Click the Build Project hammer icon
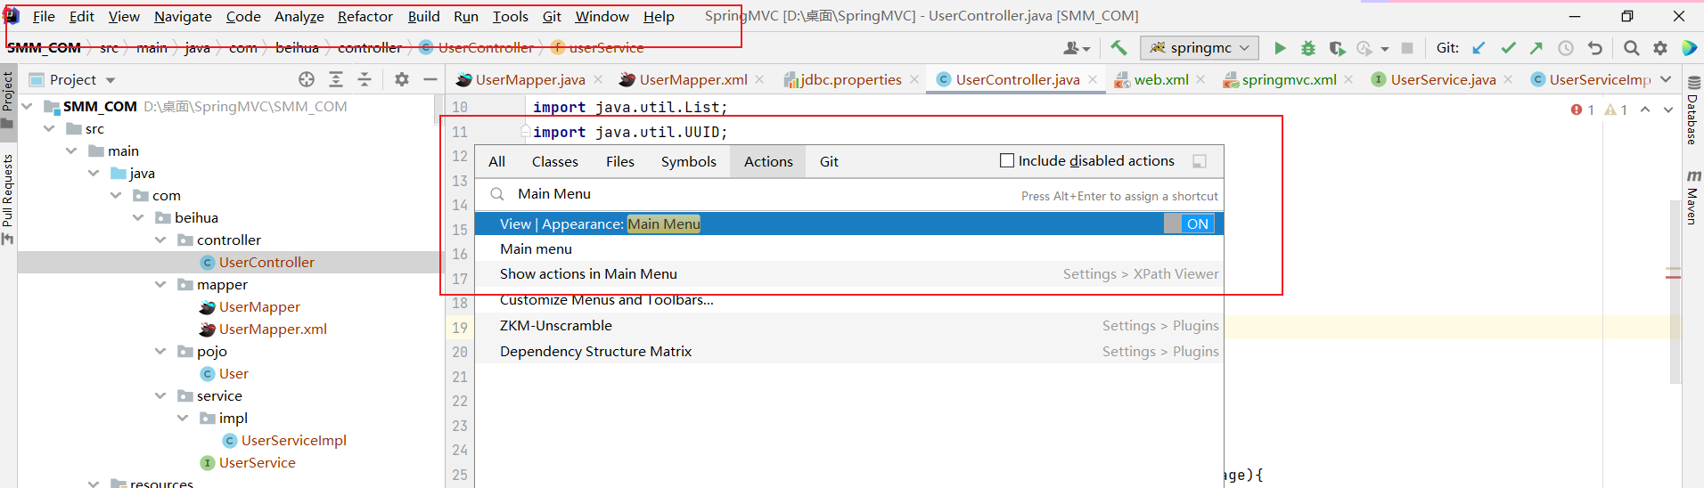 point(1118,48)
